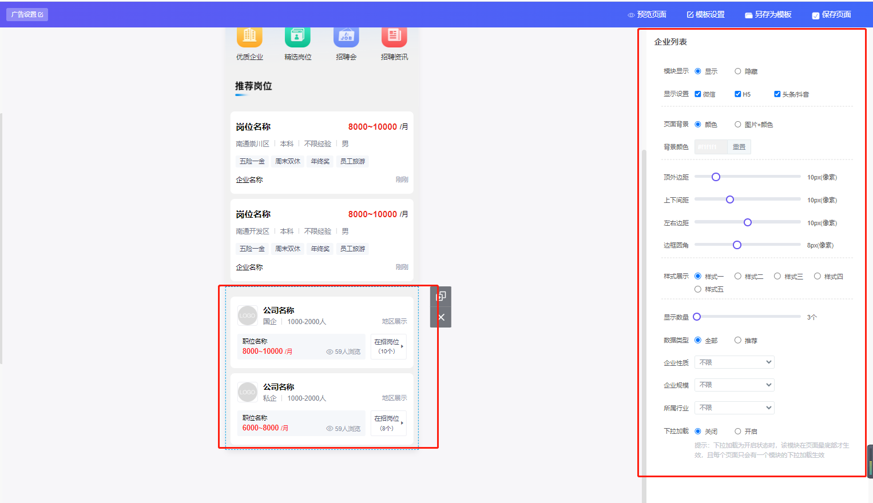Image resolution: width=873 pixels, height=503 pixels.
Task: Click the 广告设置 button at top left
Action: coord(27,14)
